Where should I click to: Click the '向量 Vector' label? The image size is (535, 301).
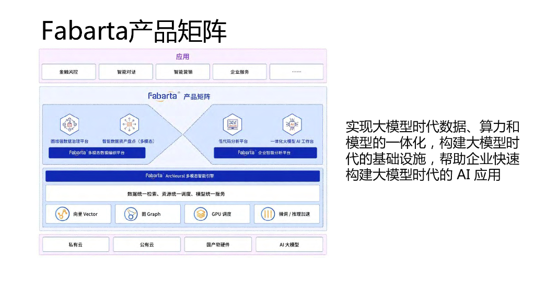[x=85, y=214]
